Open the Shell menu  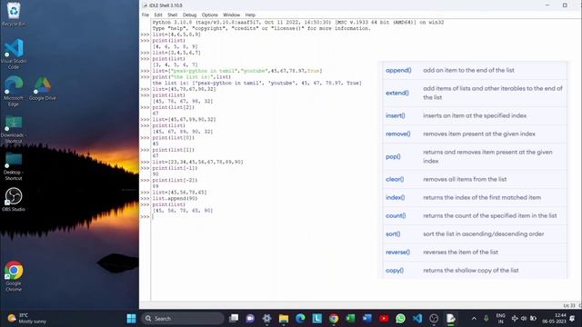[172, 15]
